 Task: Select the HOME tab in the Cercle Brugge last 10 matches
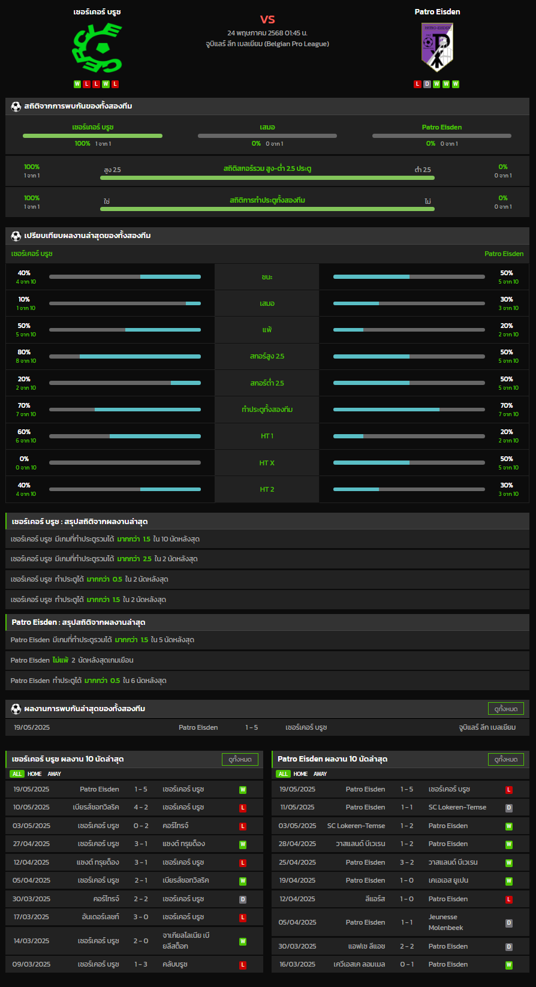34,774
